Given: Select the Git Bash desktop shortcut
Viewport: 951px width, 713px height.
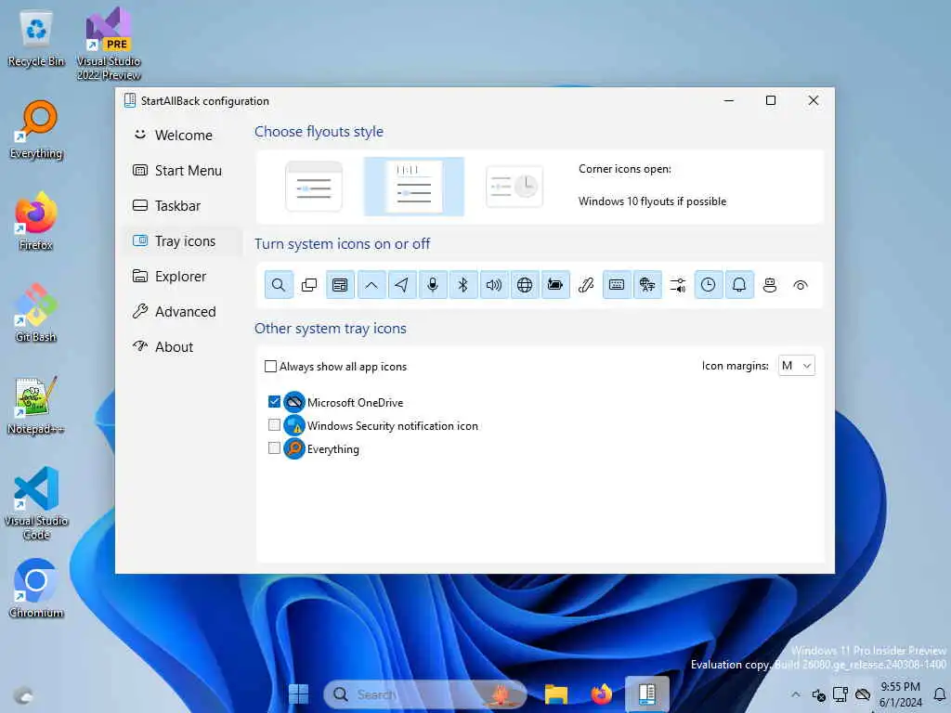Looking at the screenshot, I should point(36,314).
